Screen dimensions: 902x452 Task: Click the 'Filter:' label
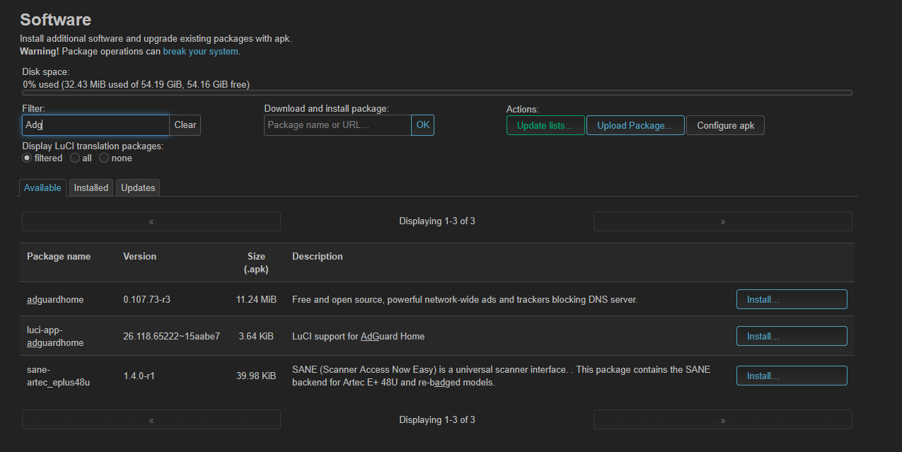34,108
